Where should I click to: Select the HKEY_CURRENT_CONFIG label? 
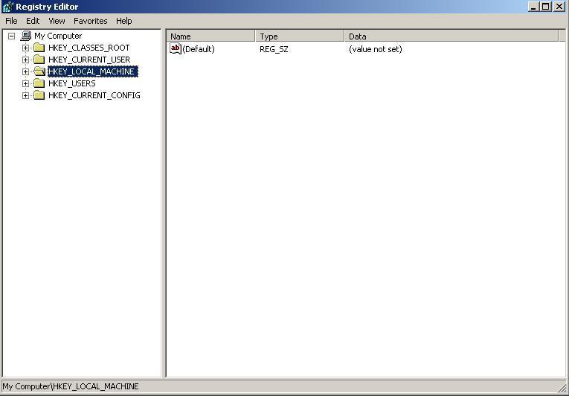[x=94, y=95]
